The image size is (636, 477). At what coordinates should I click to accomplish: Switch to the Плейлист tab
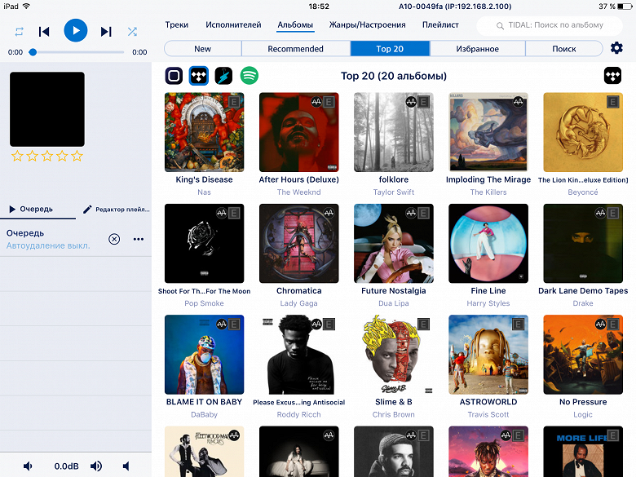point(440,24)
